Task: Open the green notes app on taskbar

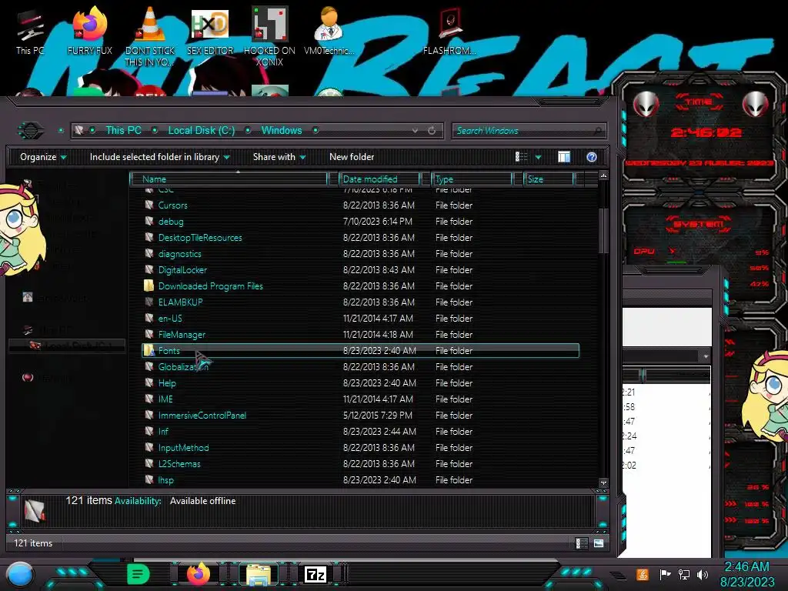Action: 139,574
